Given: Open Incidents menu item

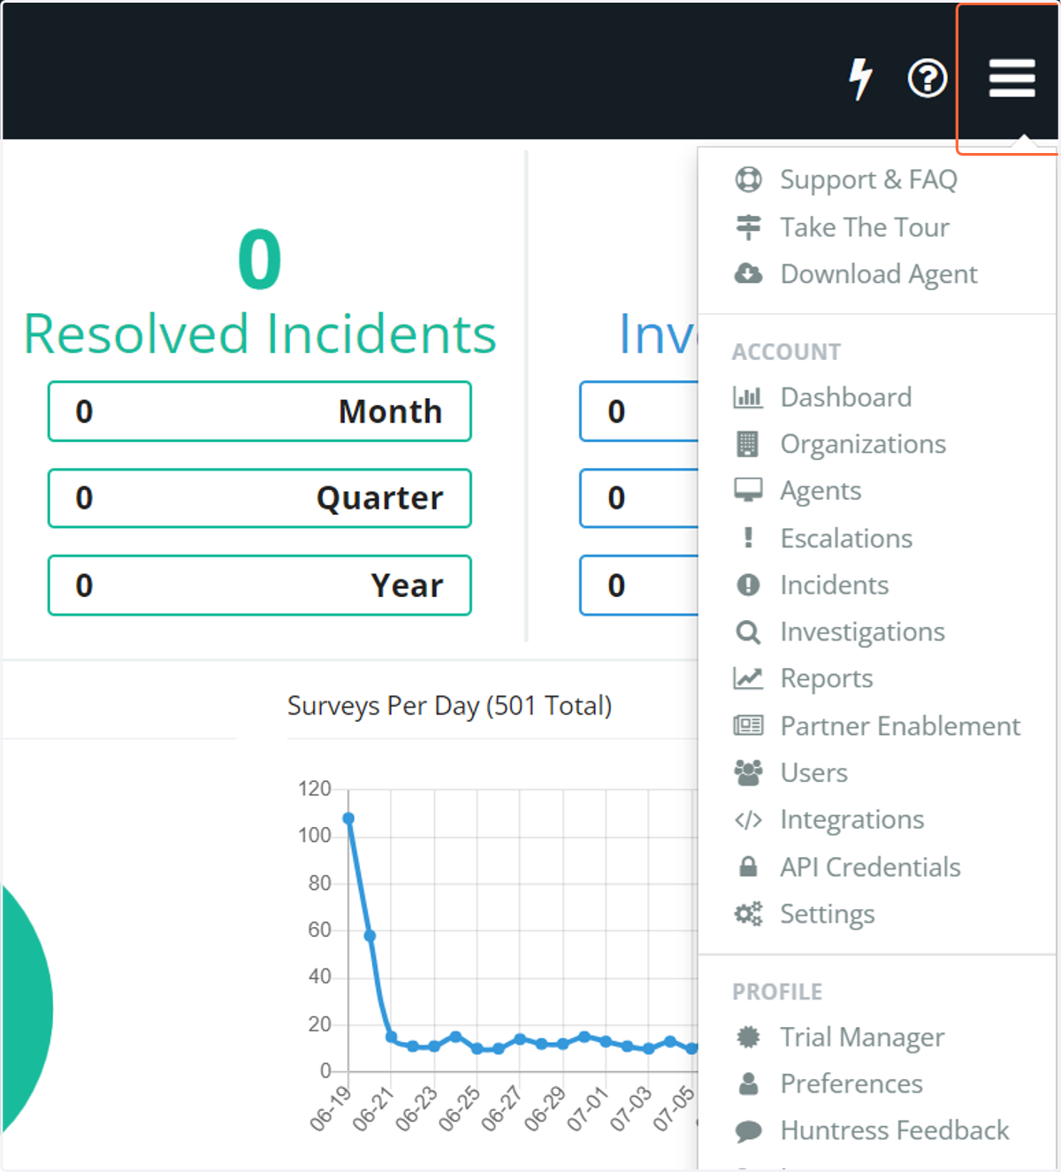Looking at the screenshot, I should point(834,585).
